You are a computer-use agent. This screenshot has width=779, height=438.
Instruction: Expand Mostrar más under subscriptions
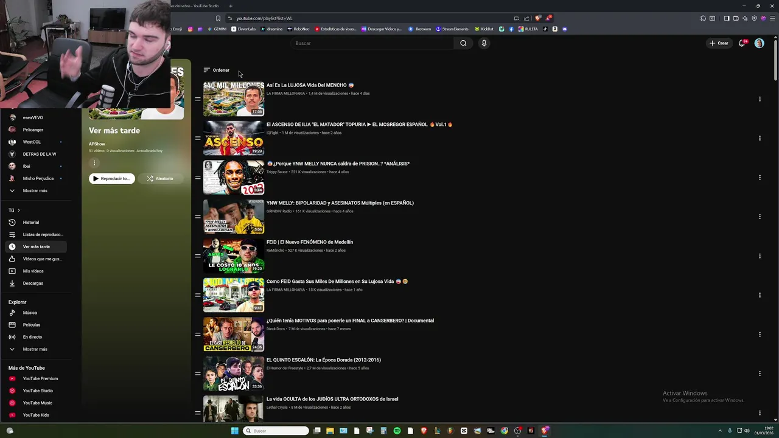(37, 190)
